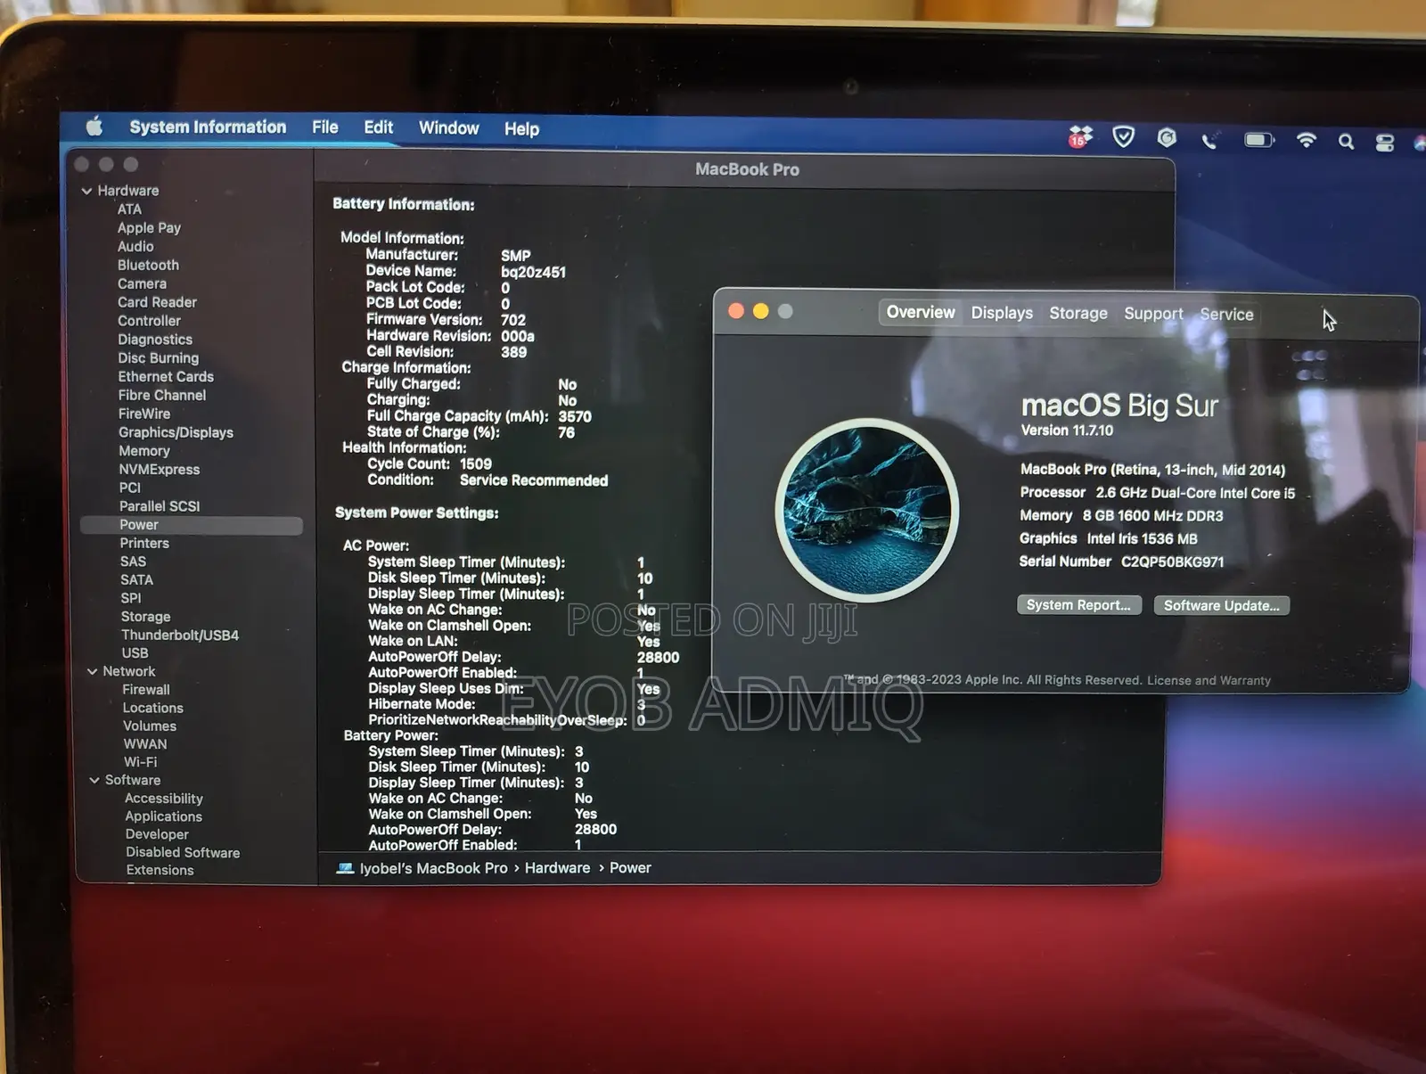Open the Edit menu

(x=378, y=127)
